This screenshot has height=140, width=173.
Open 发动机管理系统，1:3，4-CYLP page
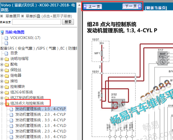(x=41, y=109)
